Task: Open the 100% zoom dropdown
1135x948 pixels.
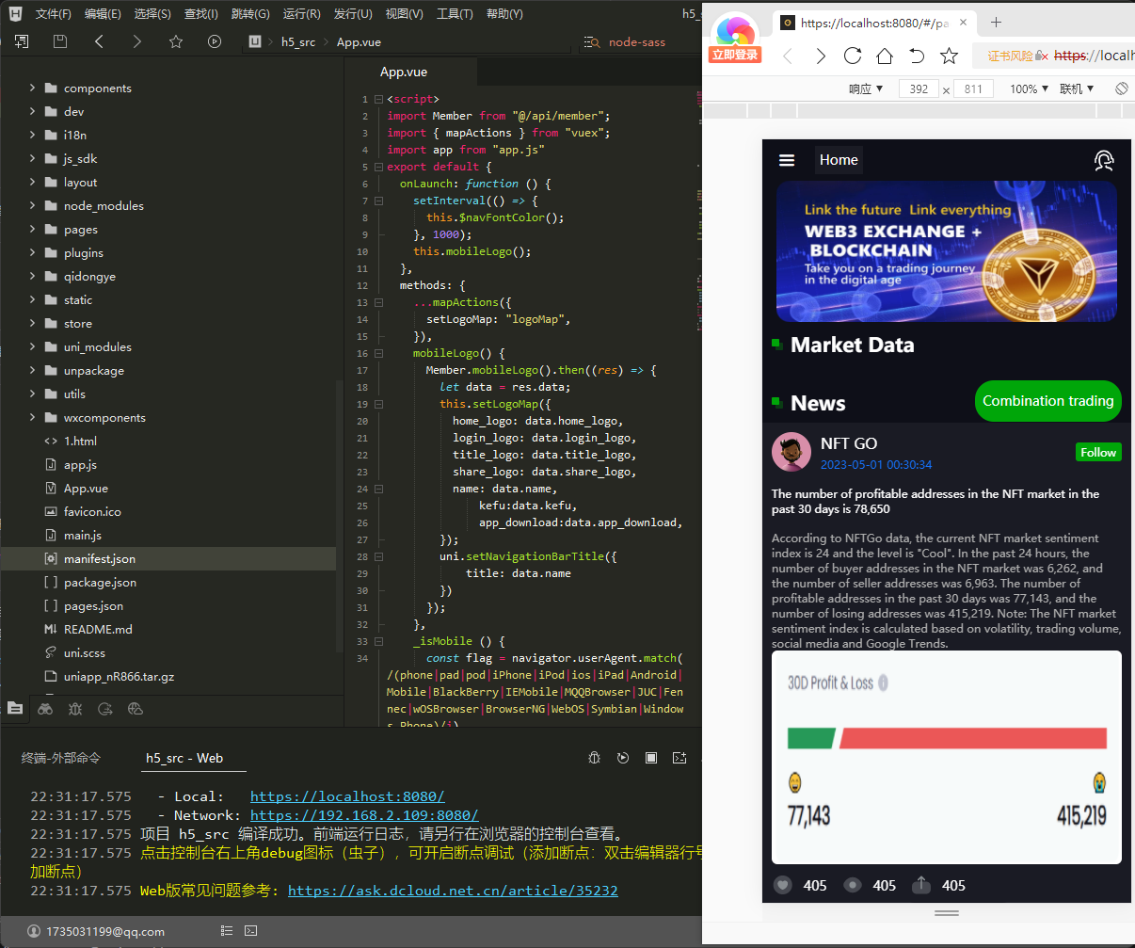Action: point(1030,88)
